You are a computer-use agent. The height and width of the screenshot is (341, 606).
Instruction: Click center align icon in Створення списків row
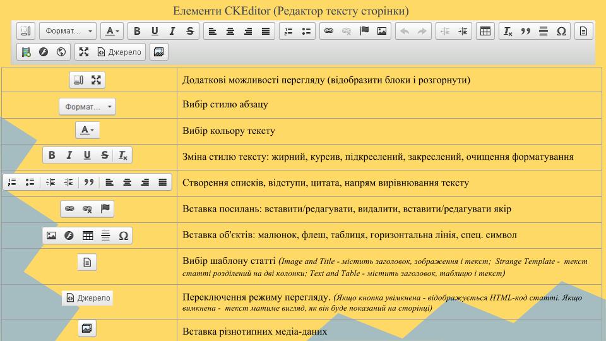(127, 182)
